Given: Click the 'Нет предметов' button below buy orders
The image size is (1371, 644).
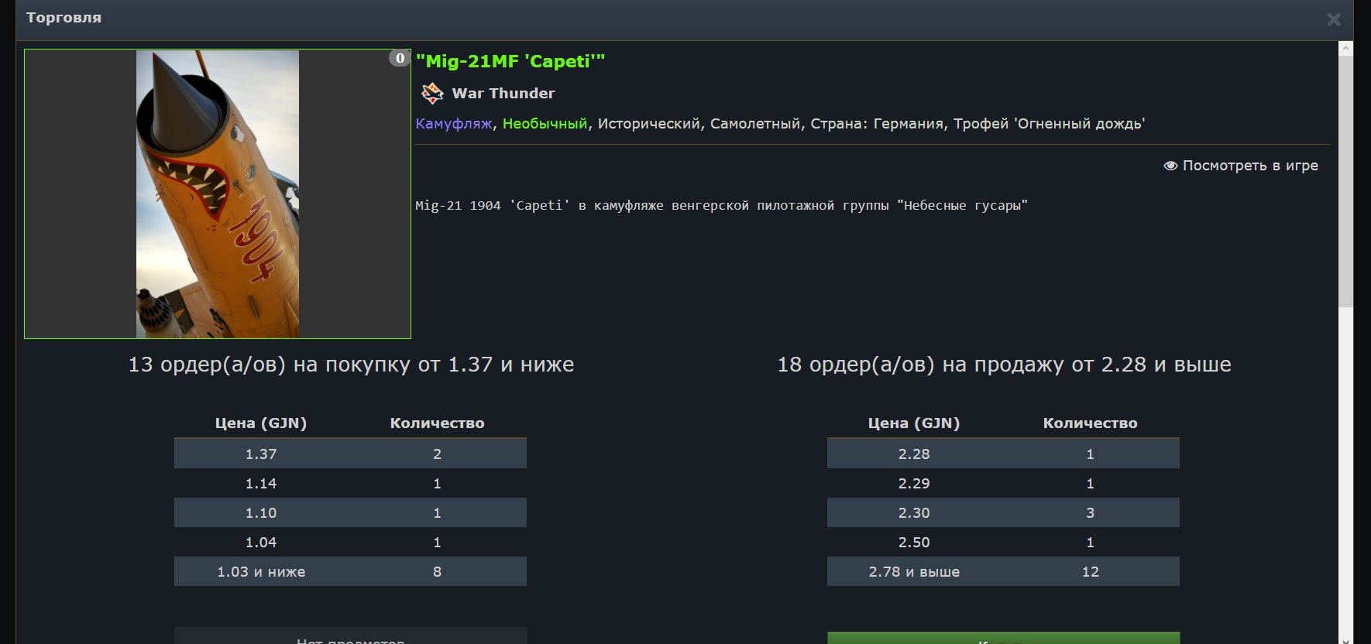Looking at the screenshot, I should [x=350, y=635].
